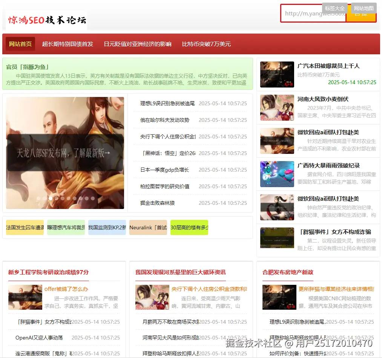Open sidebar thumbnail beside 「胖猫事件」女方不构成诈骗
The height and width of the screenshot is (358, 382).
pyautogui.click(x=277, y=238)
